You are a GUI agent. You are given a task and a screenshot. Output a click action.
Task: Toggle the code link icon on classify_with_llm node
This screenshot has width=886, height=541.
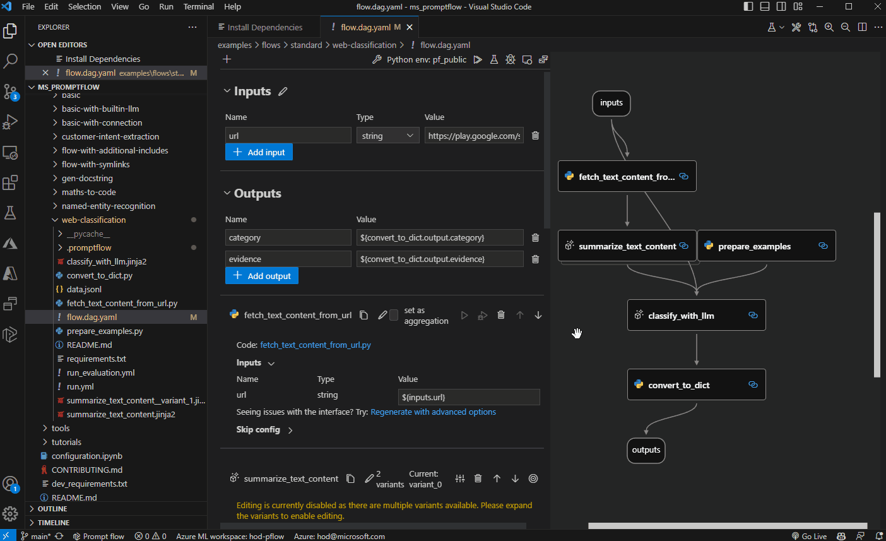pos(753,315)
